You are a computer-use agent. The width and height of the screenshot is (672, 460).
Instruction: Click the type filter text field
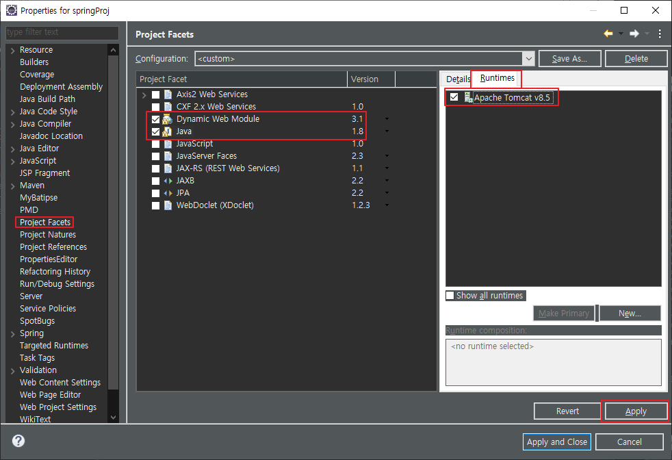coord(62,32)
